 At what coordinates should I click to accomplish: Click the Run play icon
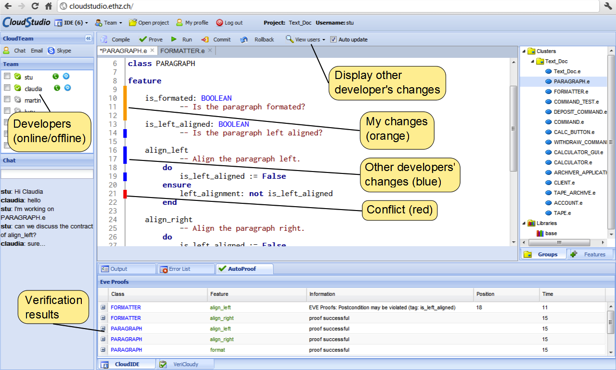(x=174, y=40)
